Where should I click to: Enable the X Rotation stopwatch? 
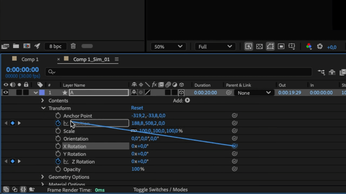coord(58,146)
